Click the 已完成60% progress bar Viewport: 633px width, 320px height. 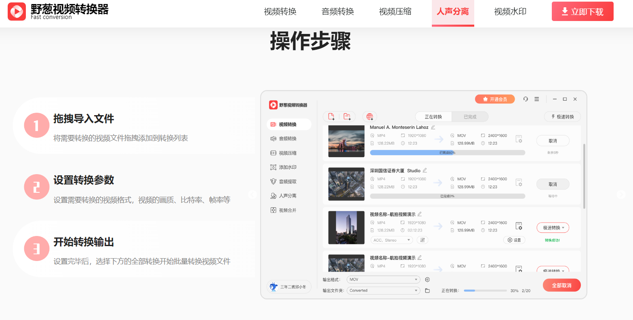click(448, 152)
